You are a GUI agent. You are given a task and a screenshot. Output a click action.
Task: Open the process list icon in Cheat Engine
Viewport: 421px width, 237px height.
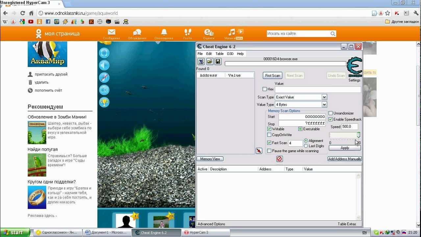201,62
